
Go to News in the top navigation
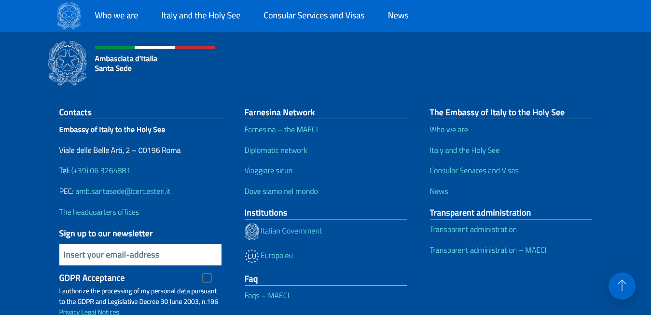click(x=398, y=15)
